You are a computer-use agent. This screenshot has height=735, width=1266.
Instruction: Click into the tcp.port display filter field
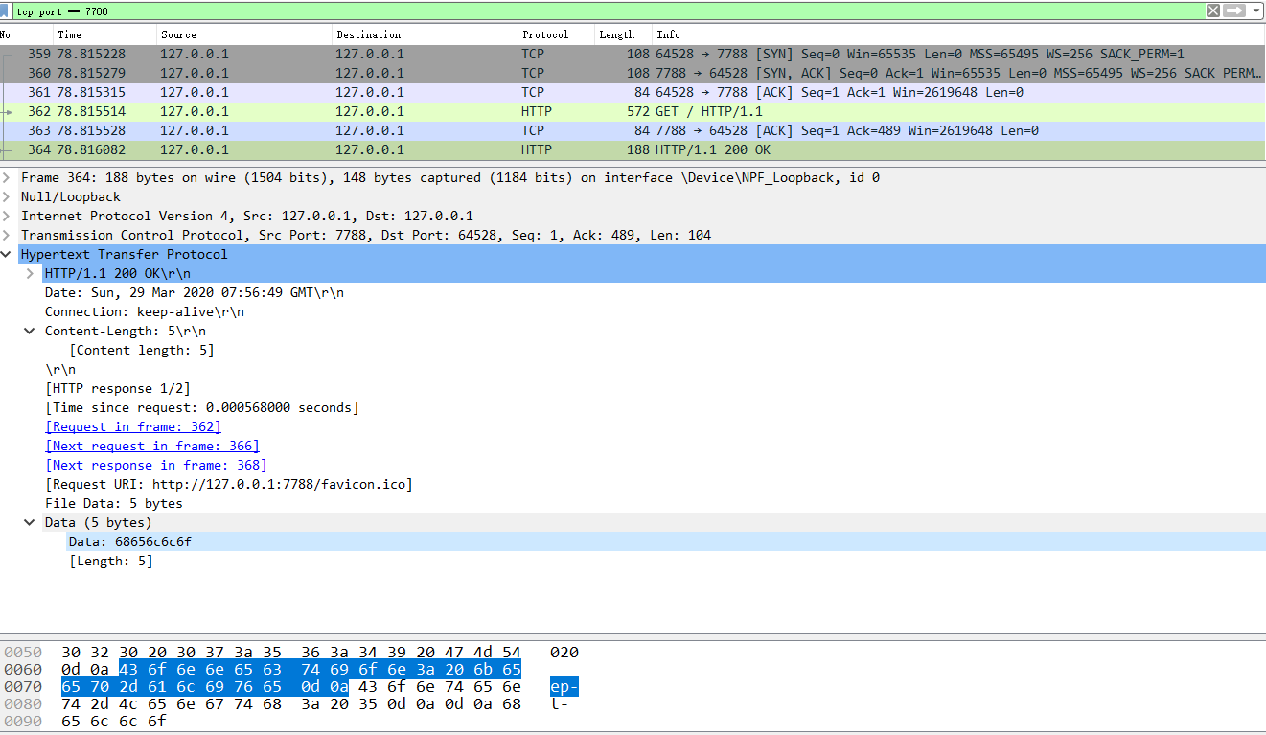click(x=575, y=11)
